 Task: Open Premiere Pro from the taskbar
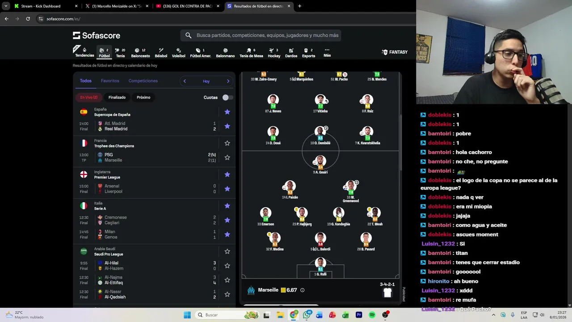click(x=359, y=315)
